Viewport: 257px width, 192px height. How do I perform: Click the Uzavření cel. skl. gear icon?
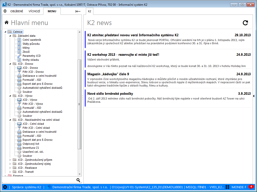pos(19,152)
